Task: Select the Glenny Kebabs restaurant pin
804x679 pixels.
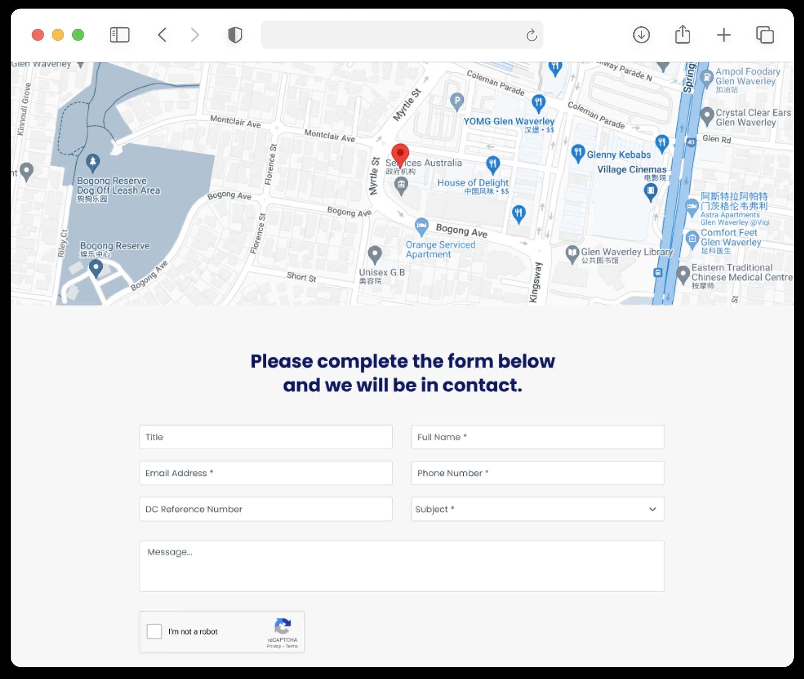Action: (x=578, y=153)
